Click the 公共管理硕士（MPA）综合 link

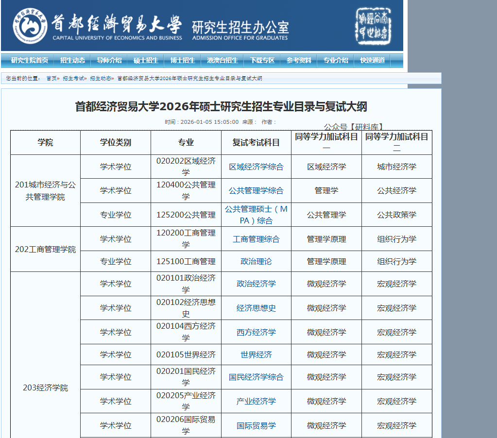coord(256,215)
